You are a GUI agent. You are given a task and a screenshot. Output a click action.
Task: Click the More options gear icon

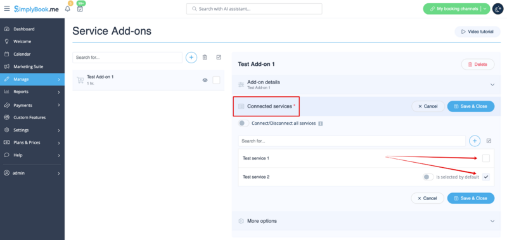coord(241,221)
